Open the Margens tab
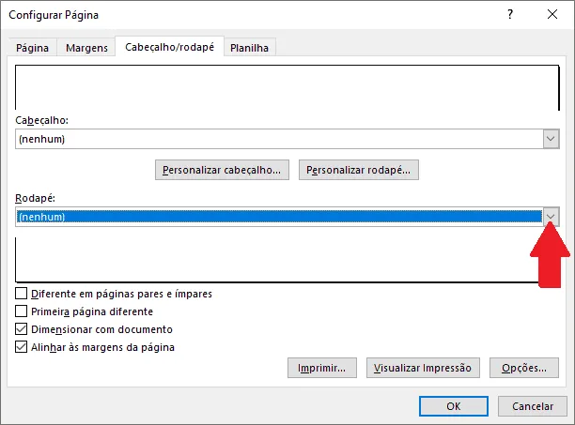The width and height of the screenshot is (575, 425). (86, 48)
